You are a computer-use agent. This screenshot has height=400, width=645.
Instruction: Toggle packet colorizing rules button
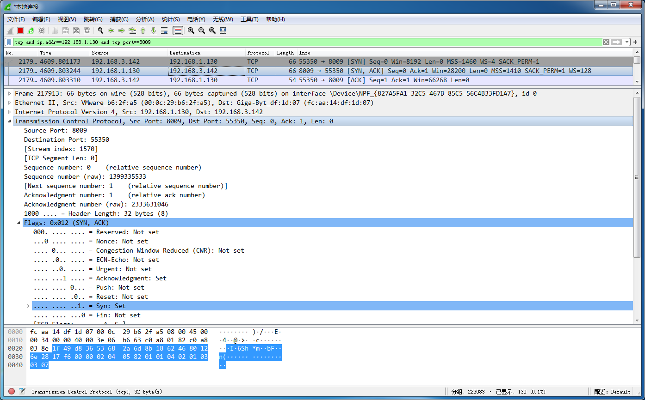[178, 30]
